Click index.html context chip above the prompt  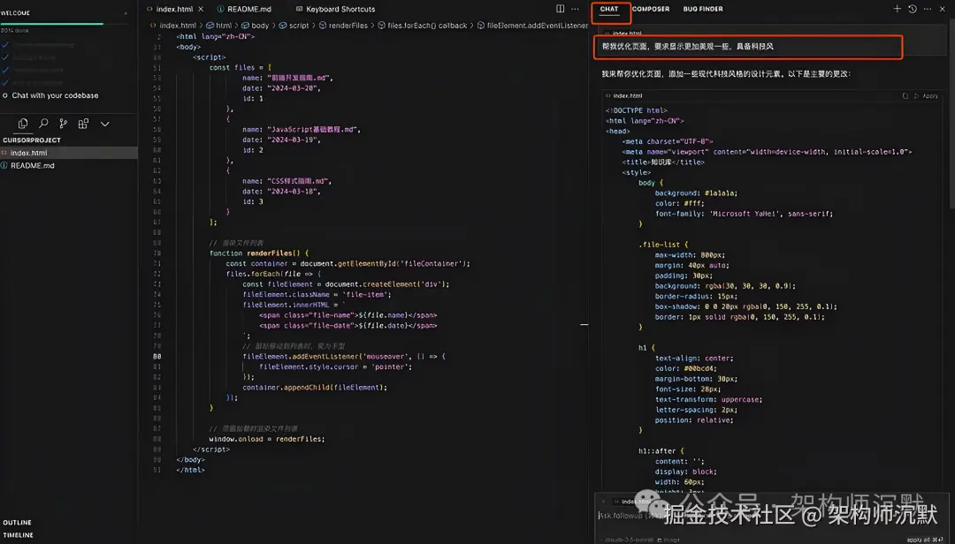623,33
